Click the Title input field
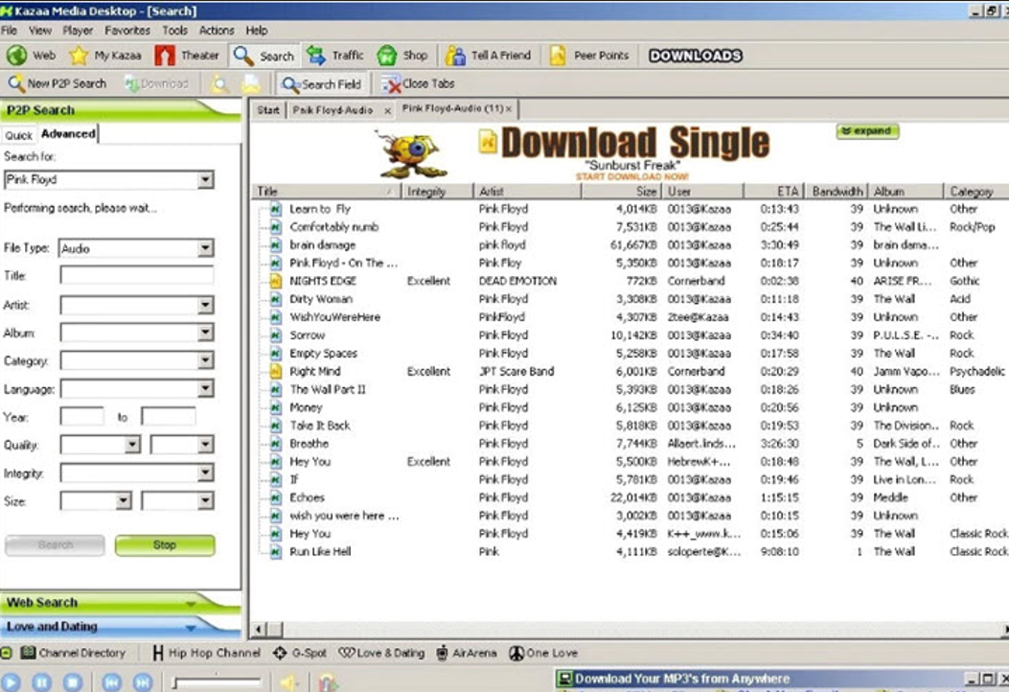The width and height of the screenshot is (1009, 692). click(x=136, y=275)
